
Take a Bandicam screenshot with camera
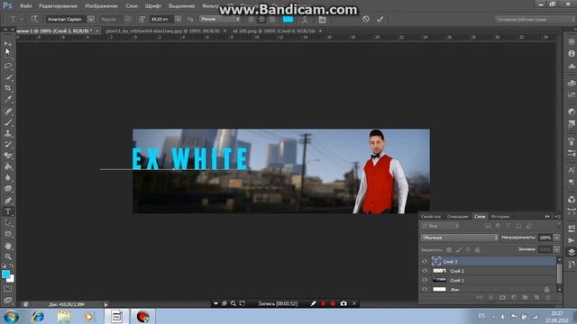[x=343, y=303]
